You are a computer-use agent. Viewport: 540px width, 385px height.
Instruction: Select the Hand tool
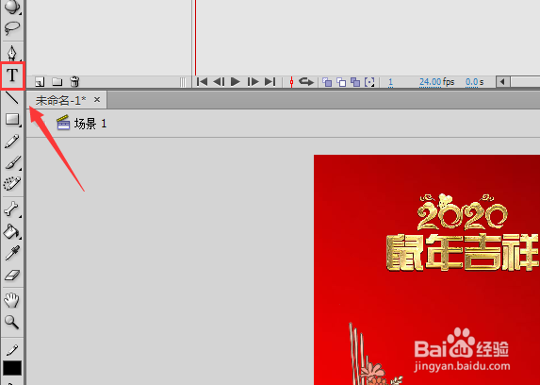pyautogui.click(x=11, y=300)
